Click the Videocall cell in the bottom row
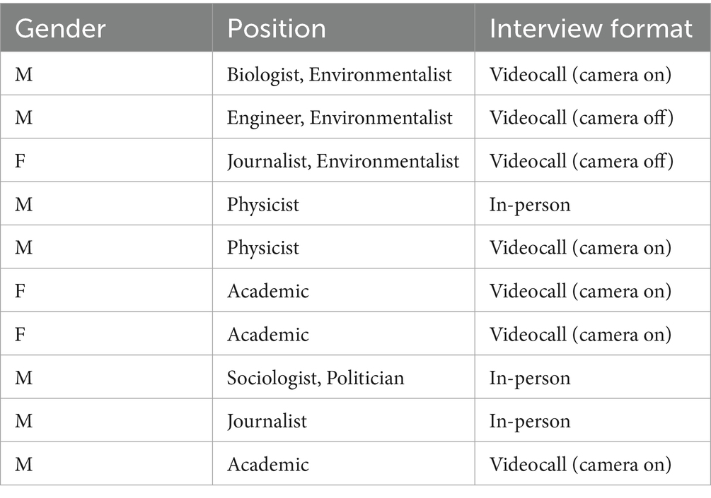 point(580,464)
